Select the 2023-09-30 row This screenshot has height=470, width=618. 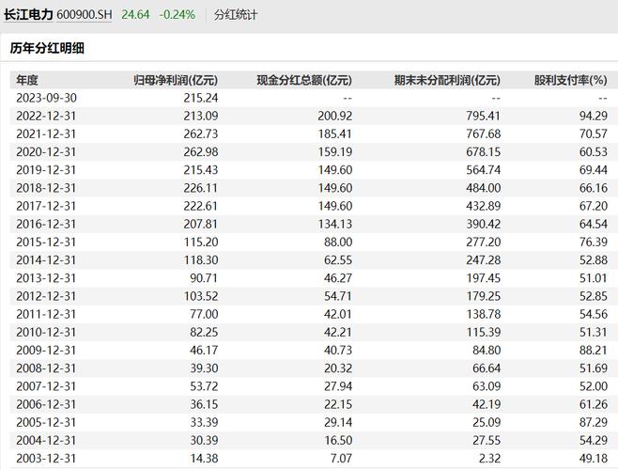coord(312,98)
